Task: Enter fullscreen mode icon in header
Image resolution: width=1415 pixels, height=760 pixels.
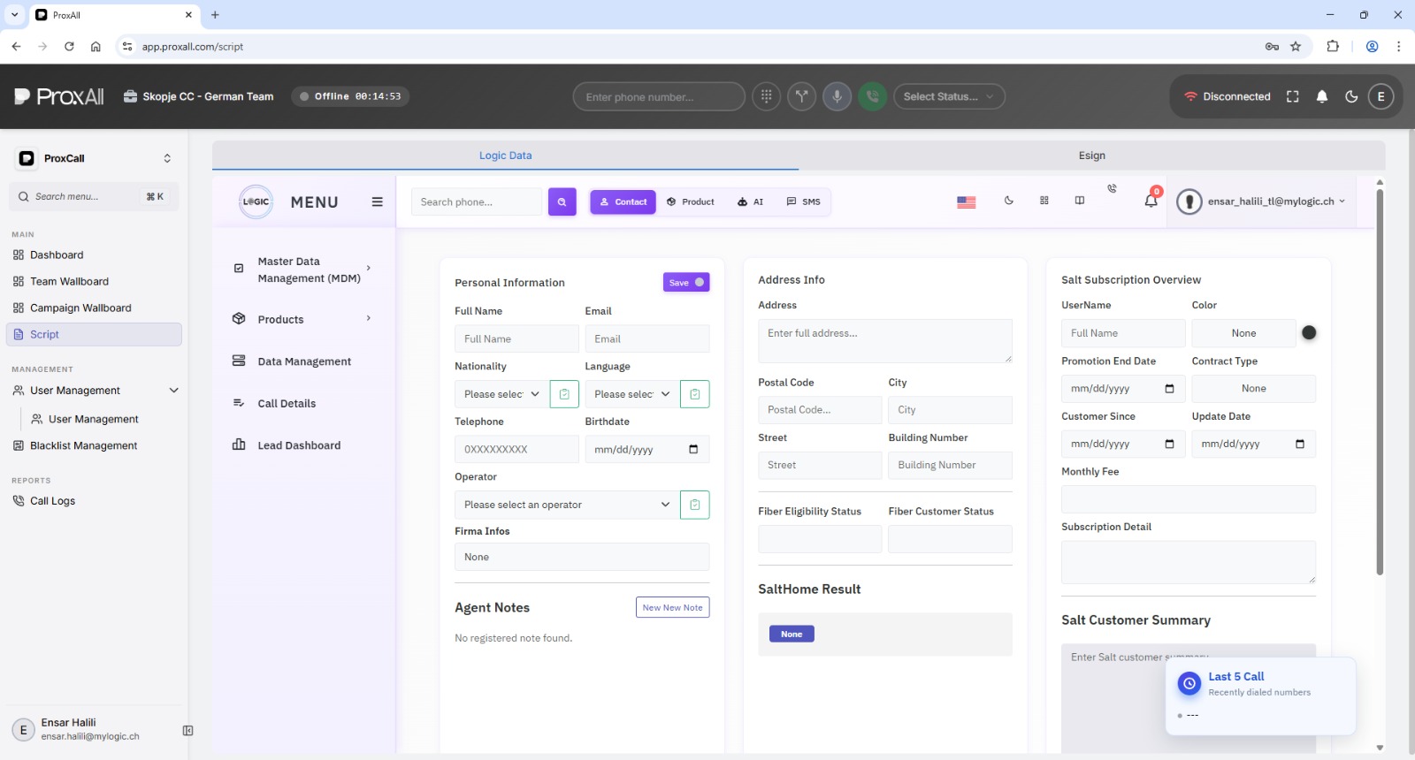Action: click(x=1293, y=96)
